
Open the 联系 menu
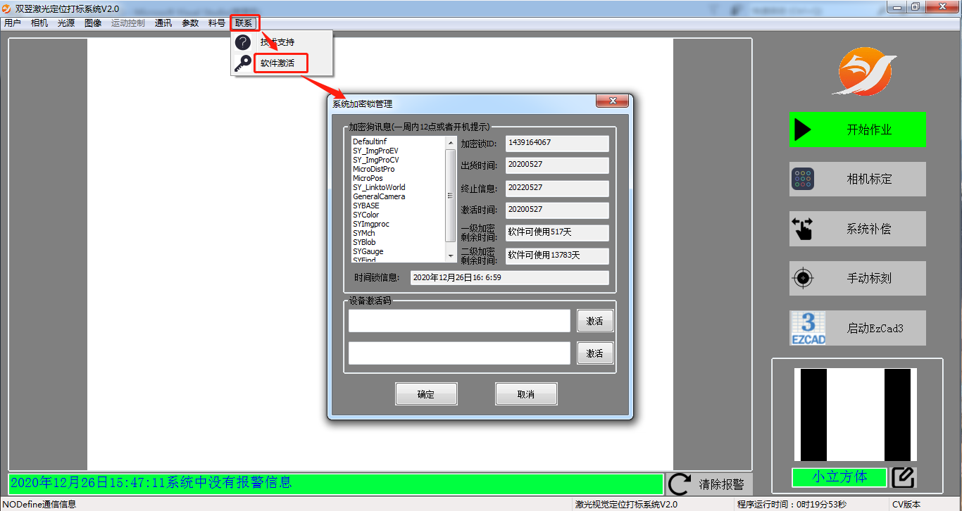point(244,23)
